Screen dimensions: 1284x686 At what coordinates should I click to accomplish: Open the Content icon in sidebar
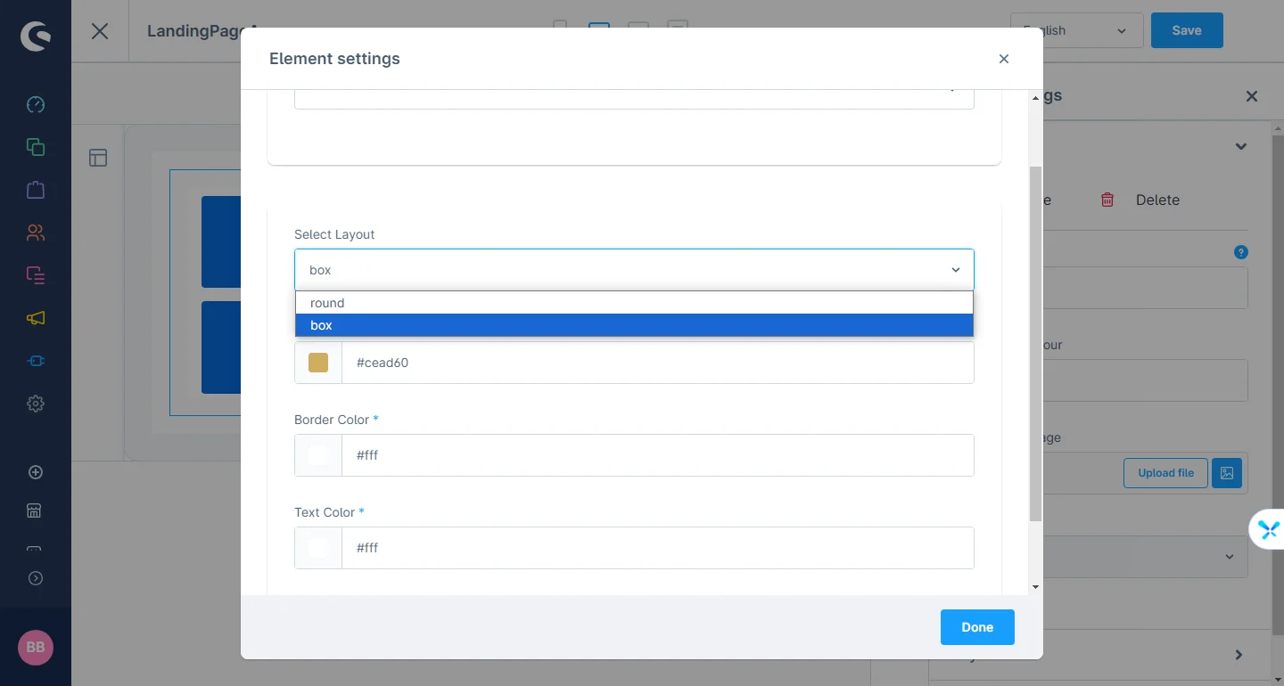36,275
